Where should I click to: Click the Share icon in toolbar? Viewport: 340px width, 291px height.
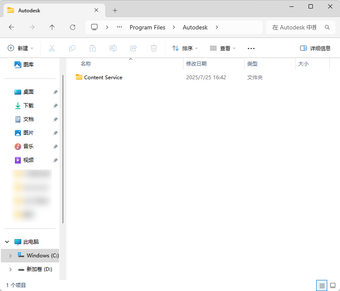(x=133, y=48)
